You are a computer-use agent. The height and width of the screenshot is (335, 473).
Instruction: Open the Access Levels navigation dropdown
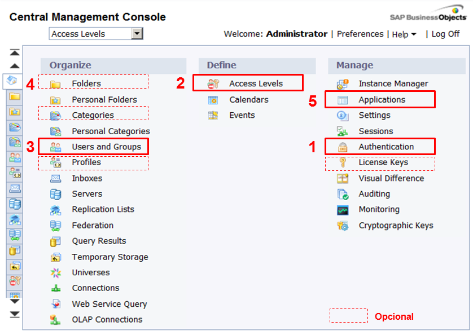pyautogui.click(x=137, y=34)
